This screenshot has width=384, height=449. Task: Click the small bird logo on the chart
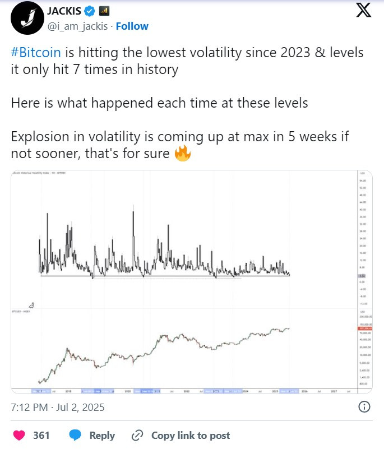(x=32, y=305)
